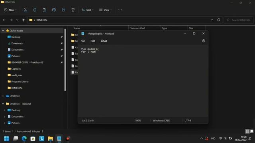Click the Rename icon in Explorer toolbar
Screen dimensions: 255x143
54,10
